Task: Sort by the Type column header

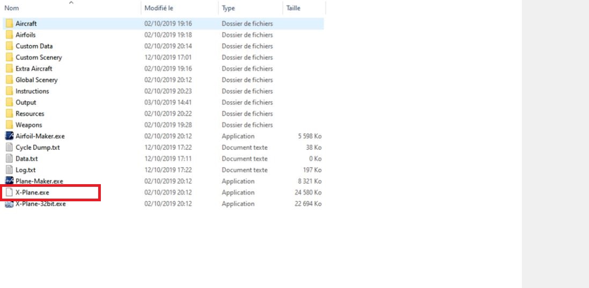Action: 229,8
